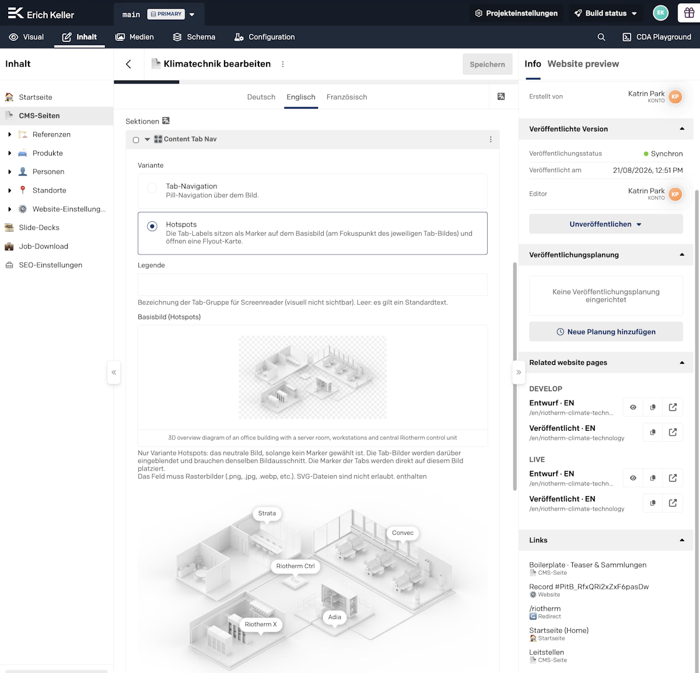The width and height of the screenshot is (700, 673).
Task: Collapse the Veröffentlichungsplanung section
Action: coord(682,254)
